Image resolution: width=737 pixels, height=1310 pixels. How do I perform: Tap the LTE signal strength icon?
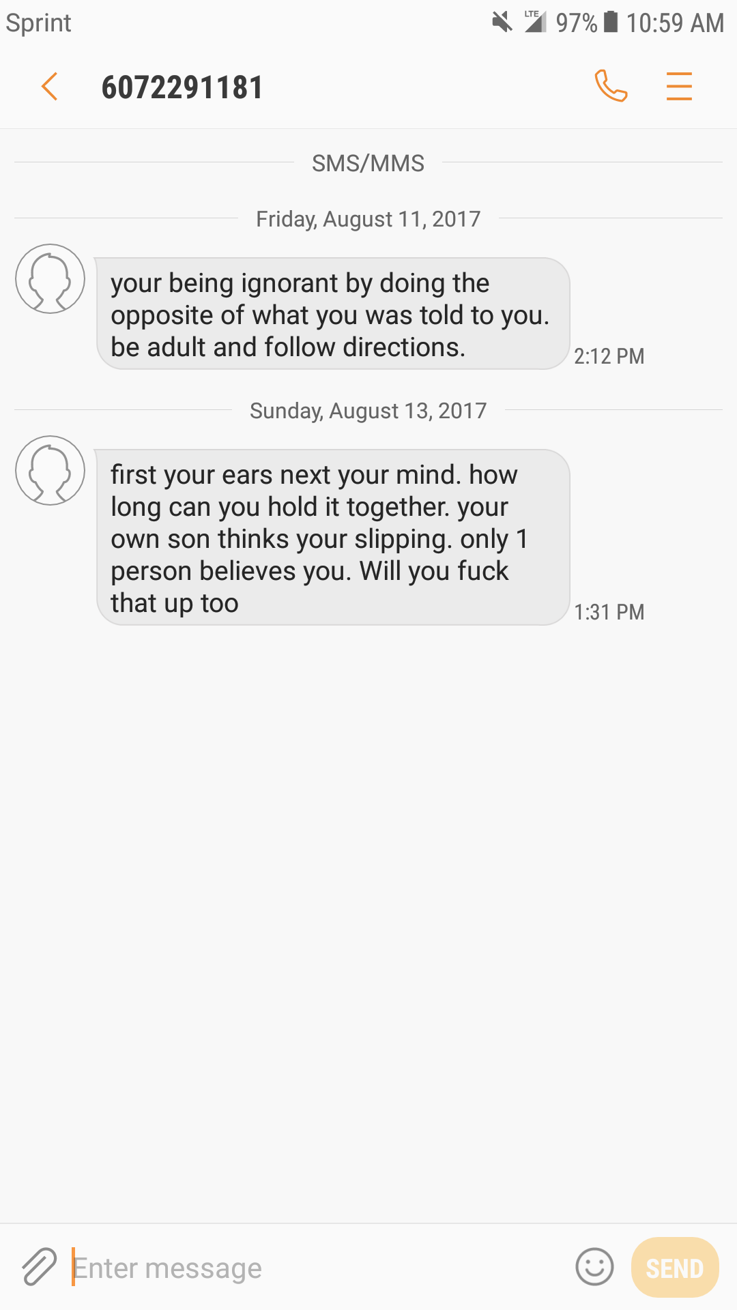pos(535,22)
